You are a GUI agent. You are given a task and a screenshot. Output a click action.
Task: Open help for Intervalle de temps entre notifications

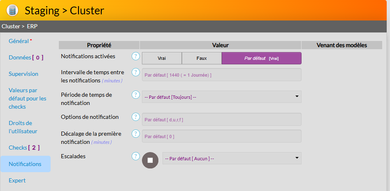tap(136, 72)
